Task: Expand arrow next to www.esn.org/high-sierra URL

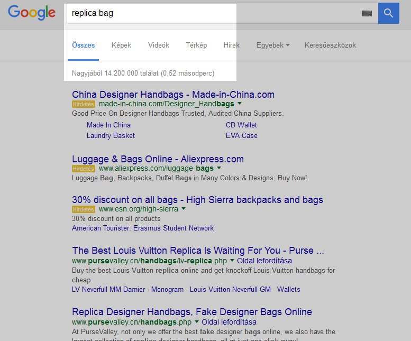Action: 184,209
